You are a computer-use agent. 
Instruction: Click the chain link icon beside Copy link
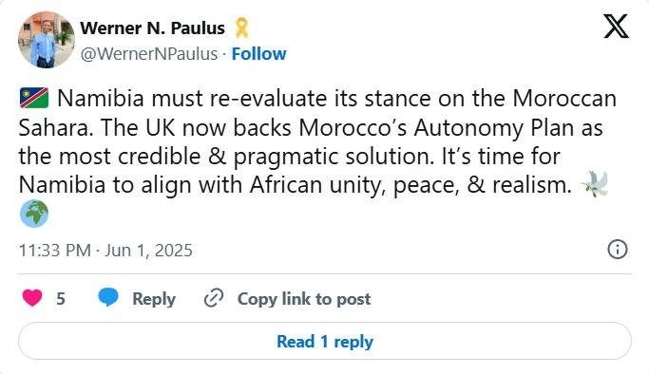[214, 298]
